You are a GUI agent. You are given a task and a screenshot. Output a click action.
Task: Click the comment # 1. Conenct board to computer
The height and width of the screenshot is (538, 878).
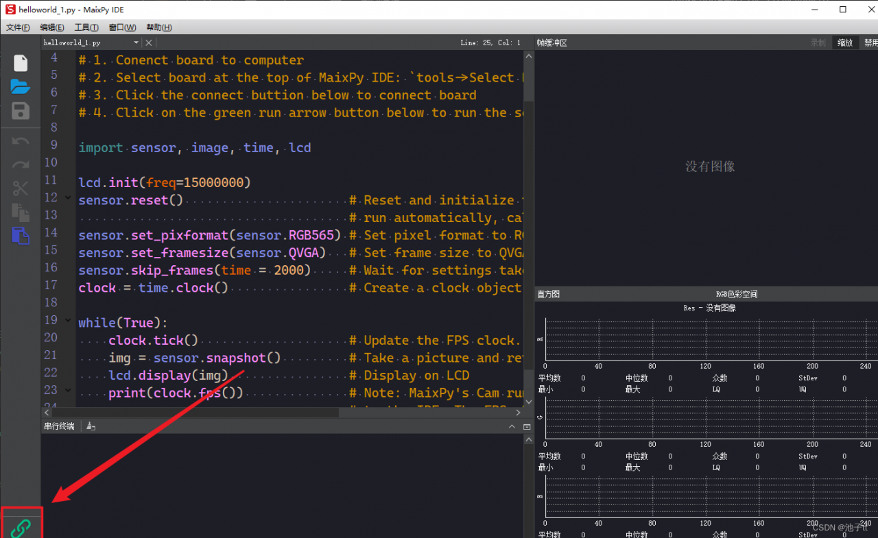click(x=191, y=60)
